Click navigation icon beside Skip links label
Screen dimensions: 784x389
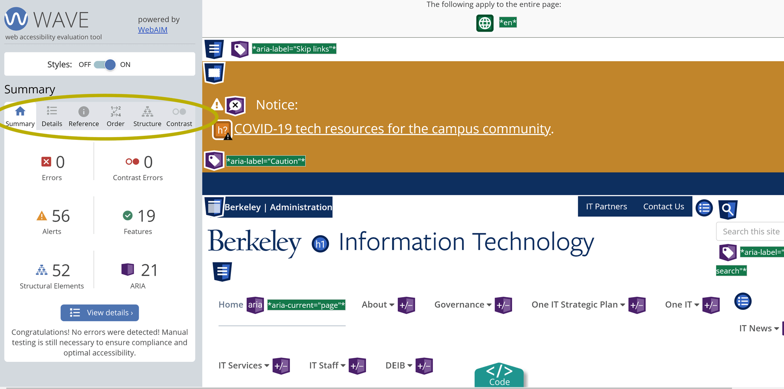(214, 49)
